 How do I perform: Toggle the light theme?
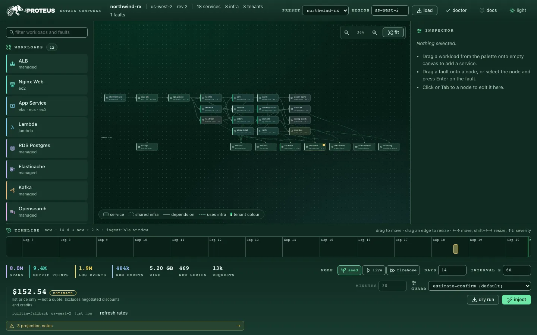[x=518, y=10]
